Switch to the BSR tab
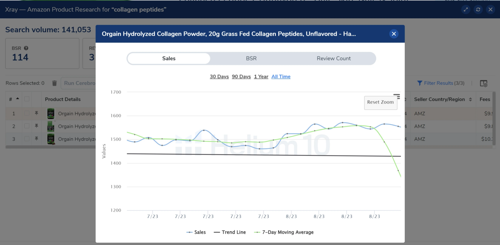 pyautogui.click(x=251, y=58)
